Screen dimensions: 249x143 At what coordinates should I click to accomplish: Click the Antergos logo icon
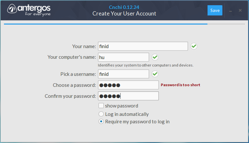pyautogui.click(x=12, y=9)
